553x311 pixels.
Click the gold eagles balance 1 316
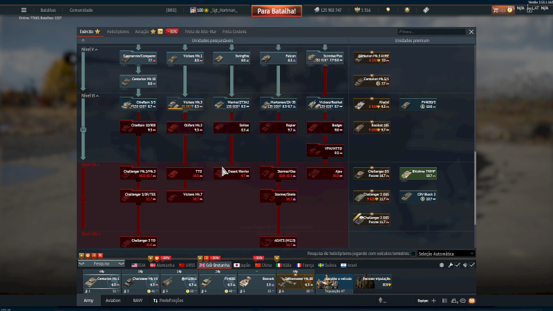[x=362, y=10]
